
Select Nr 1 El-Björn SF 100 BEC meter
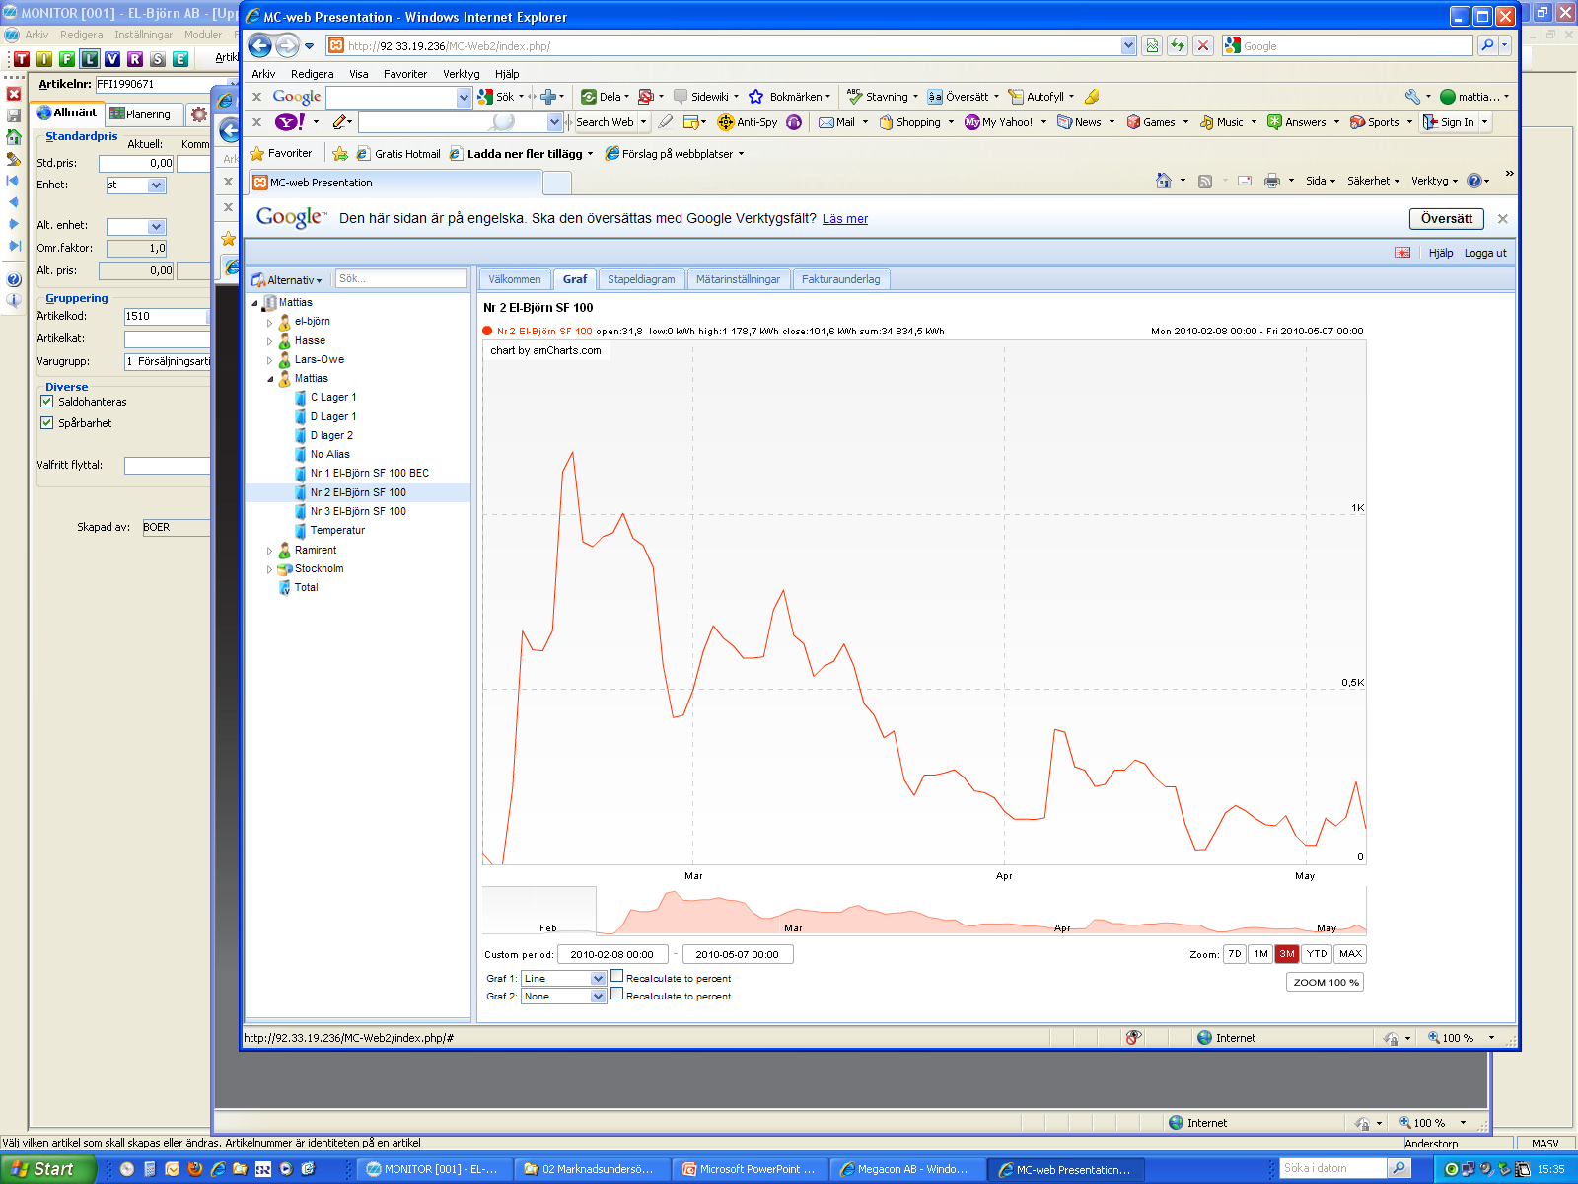369,474
